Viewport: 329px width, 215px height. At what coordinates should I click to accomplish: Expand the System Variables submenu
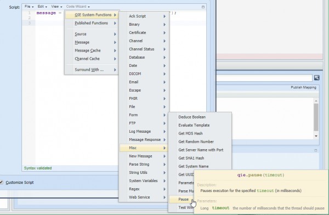(x=144, y=181)
